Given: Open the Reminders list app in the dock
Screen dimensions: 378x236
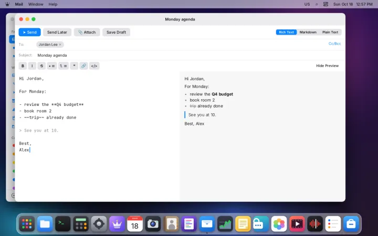Looking at the screenshot, I should [x=333, y=224].
